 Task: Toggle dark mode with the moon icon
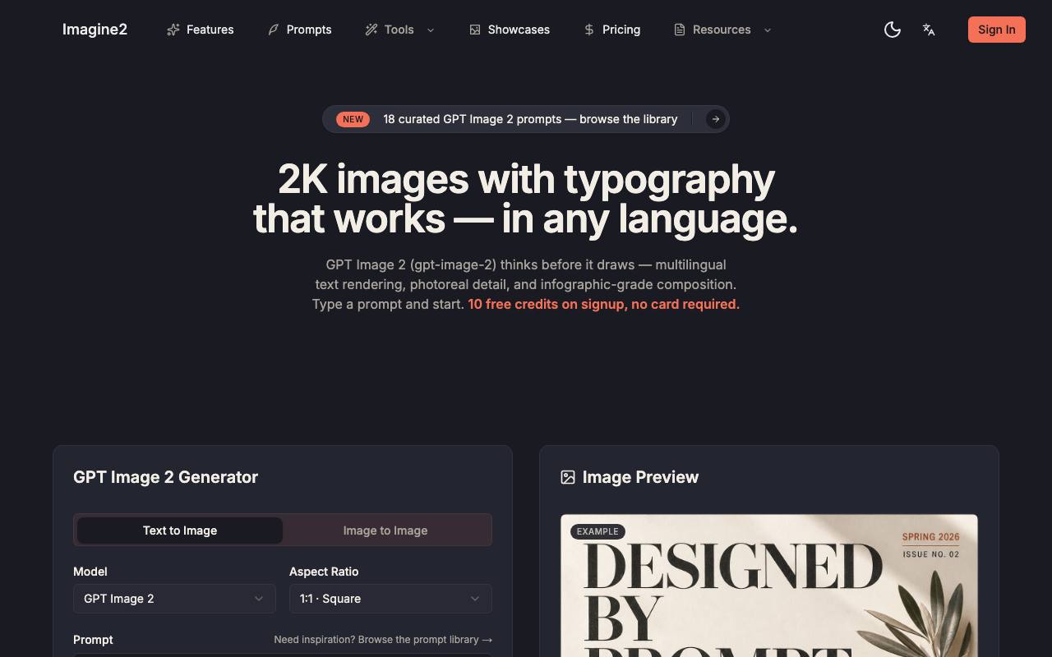click(893, 30)
